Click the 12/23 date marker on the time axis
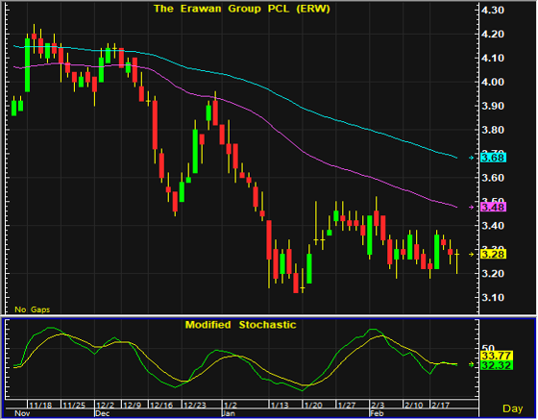Image resolution: width=538 pixels, height=420 pixels. click(x=194, y=406)
